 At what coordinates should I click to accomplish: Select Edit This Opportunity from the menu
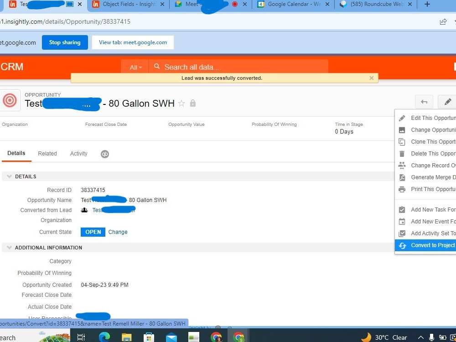coord(425,118)
